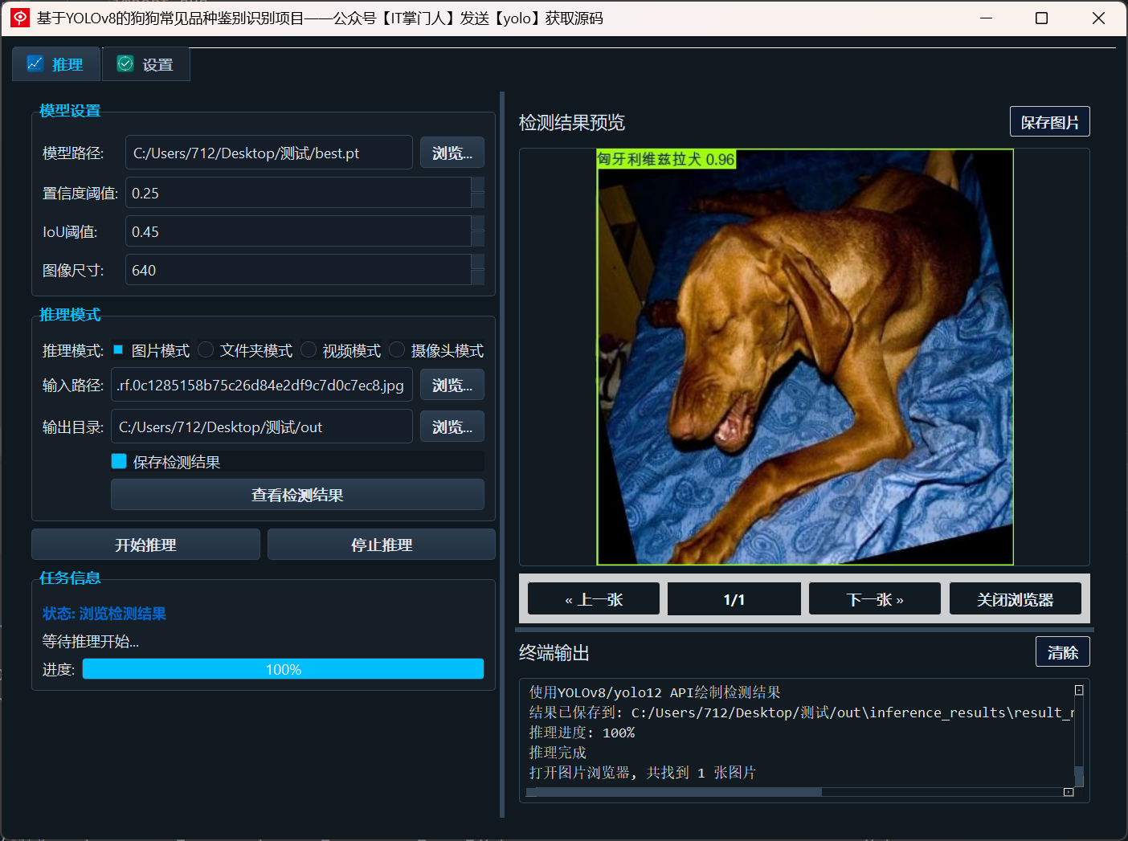Decrease the IoU阈值 with the down stepper
Viewport: 1128px width, 841px height.
[x=478, y=239]
